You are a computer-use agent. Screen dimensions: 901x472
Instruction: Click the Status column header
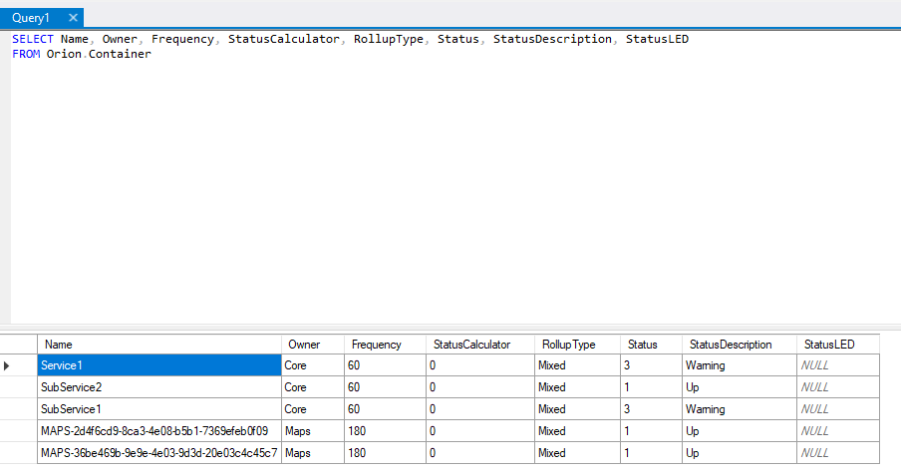point(651,345)
